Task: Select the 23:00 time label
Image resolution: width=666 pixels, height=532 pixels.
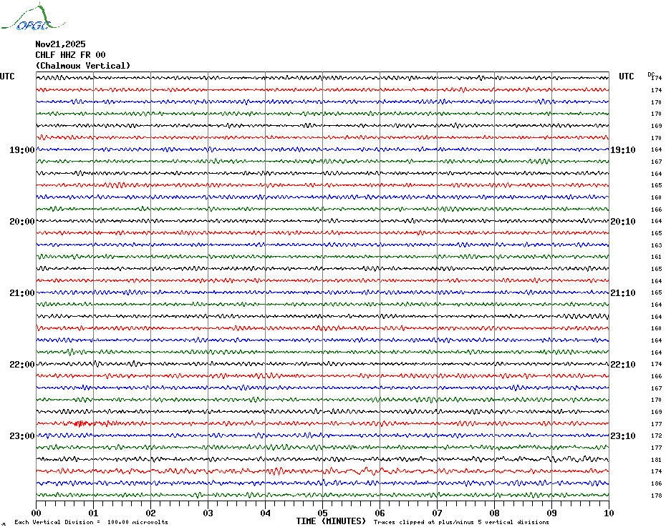Action: click(x=22, y=435)
